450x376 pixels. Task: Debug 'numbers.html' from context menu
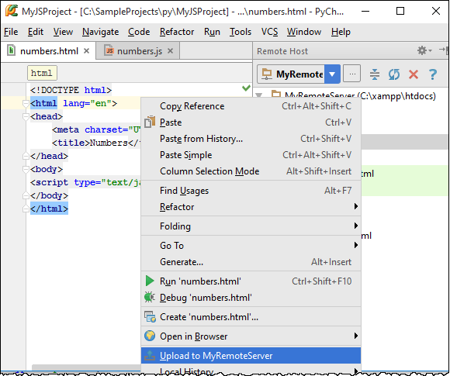coord(251,298)
